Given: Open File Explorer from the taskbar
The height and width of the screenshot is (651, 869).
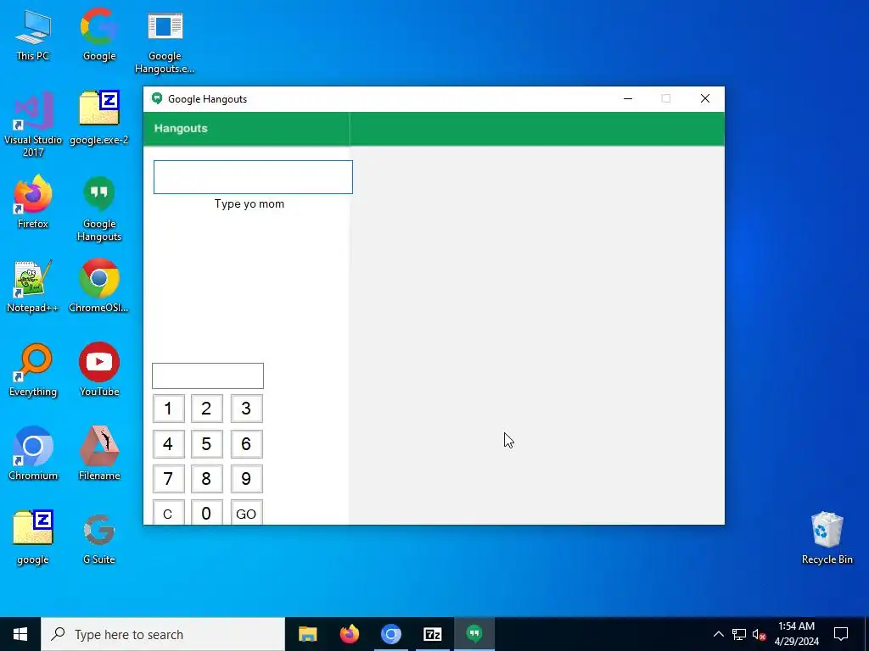Looking at the screenshot, I should [307, 634].
